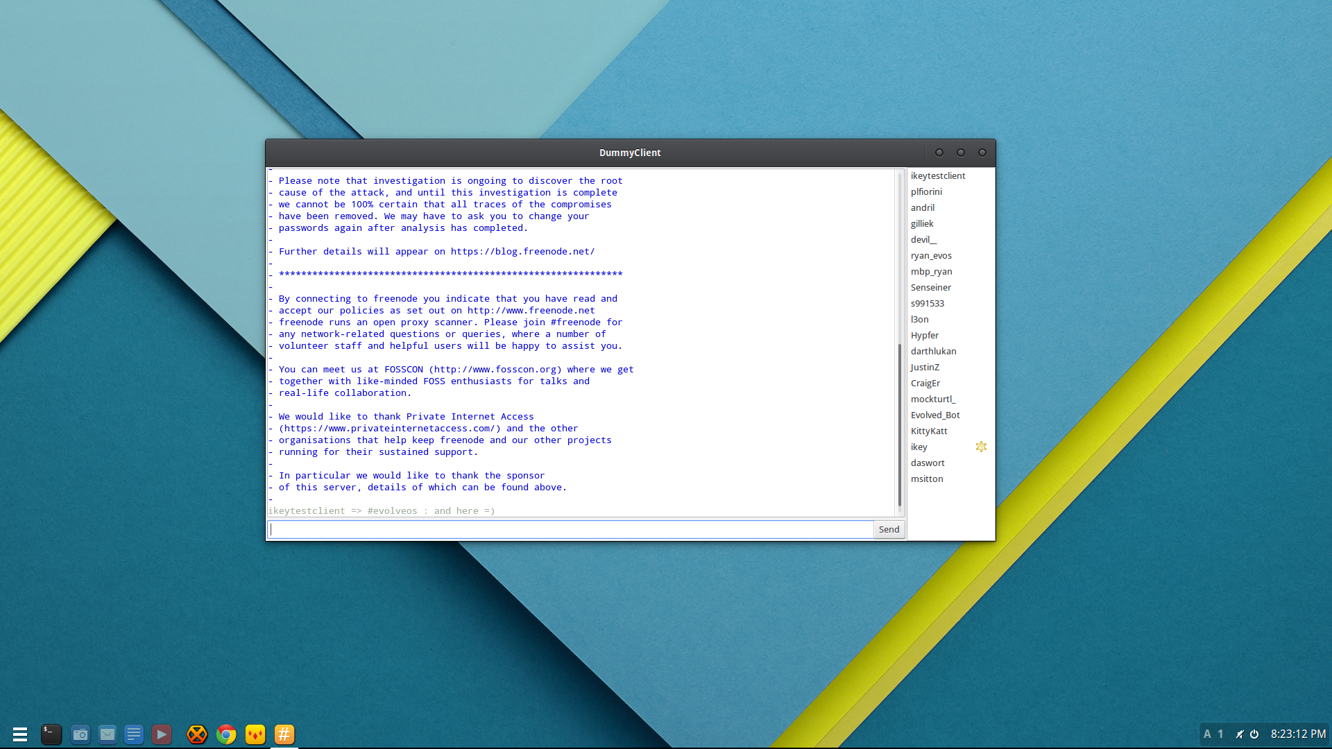Click the last message 'and here =)'
The width and height of the screenshot is (1332, 749).
point(465,511)
